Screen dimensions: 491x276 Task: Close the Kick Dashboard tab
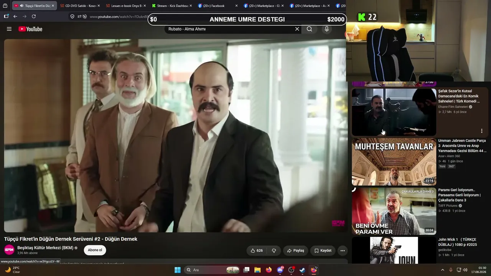(x=191, y=6)
